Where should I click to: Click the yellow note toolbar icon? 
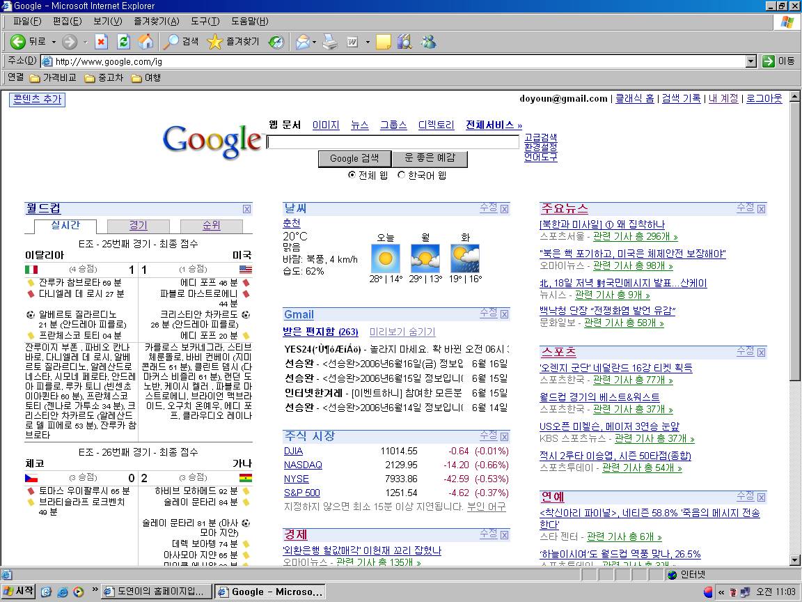tap(383, 42)
